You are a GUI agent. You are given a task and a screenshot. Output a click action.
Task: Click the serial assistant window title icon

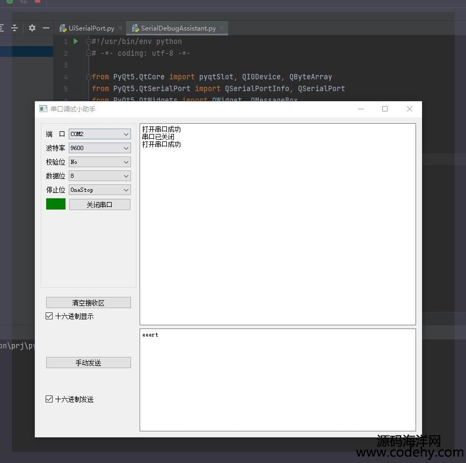tap(43, 109)
